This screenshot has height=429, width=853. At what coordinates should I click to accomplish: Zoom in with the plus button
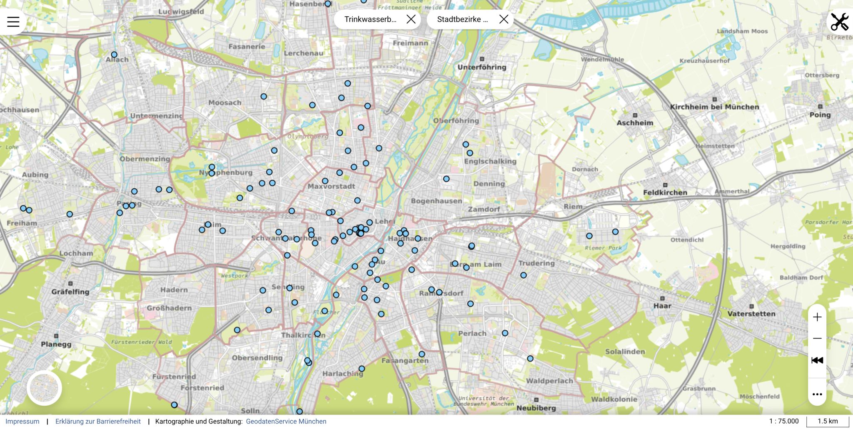click(x=817, y=317)
